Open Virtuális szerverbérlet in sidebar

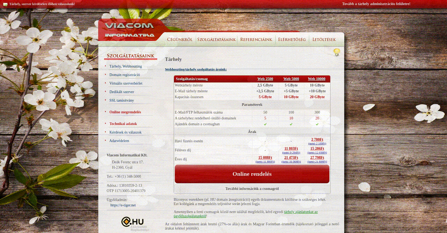point(126,83)
